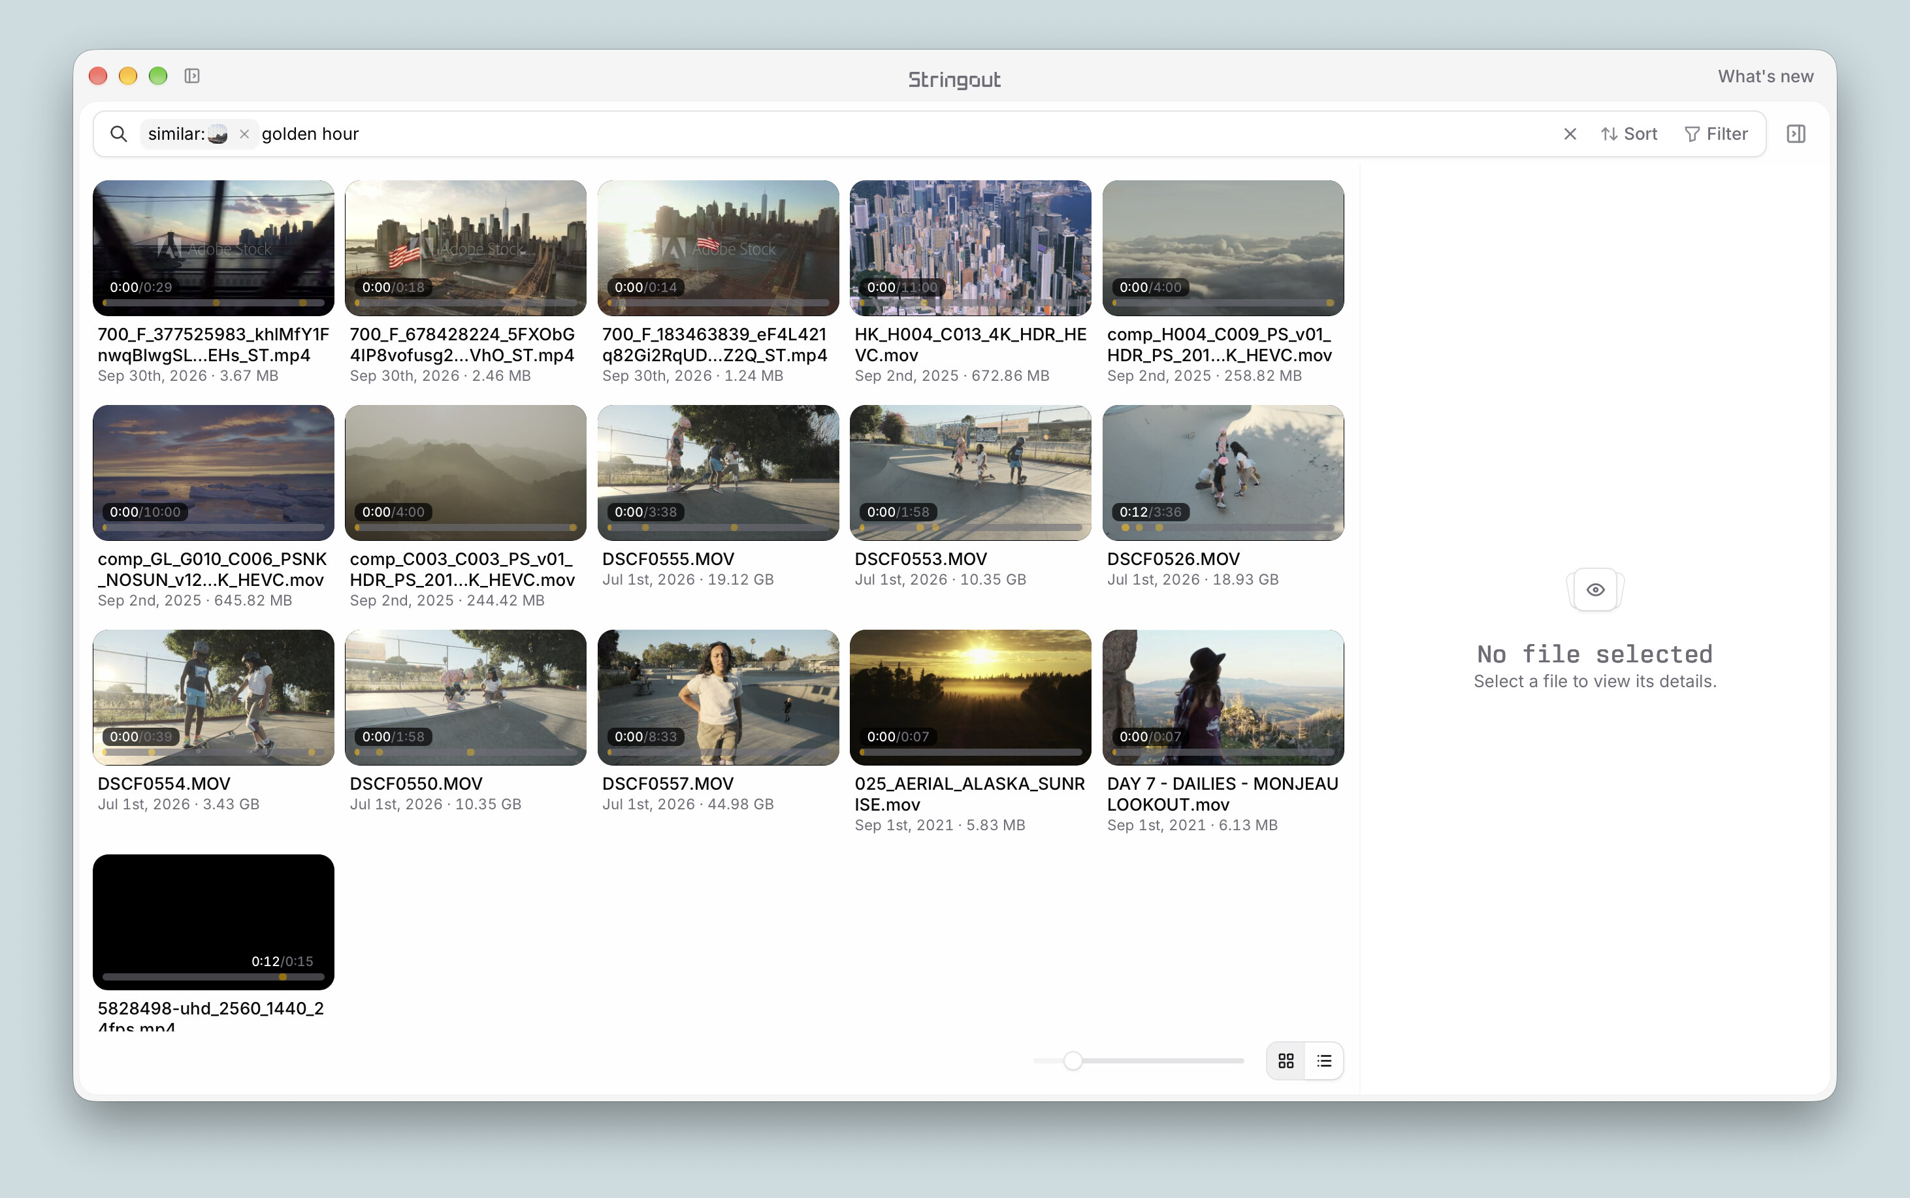
Task: Open DSCF0554.MOV thumbnail
Action: (x=213, y=697)
